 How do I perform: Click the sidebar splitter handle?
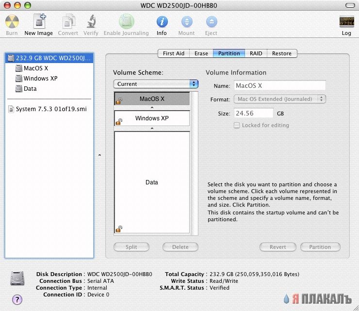click(x=99, y=155)
